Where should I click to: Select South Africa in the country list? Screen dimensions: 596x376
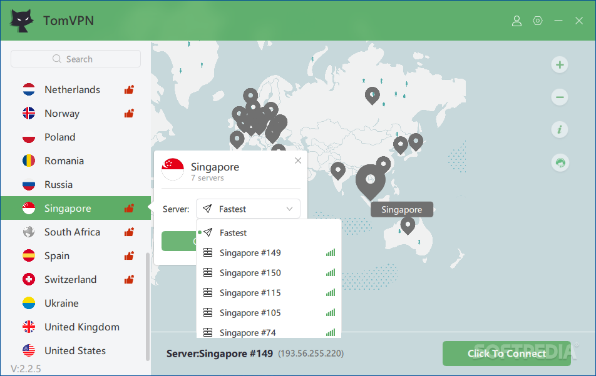point(76,232)
